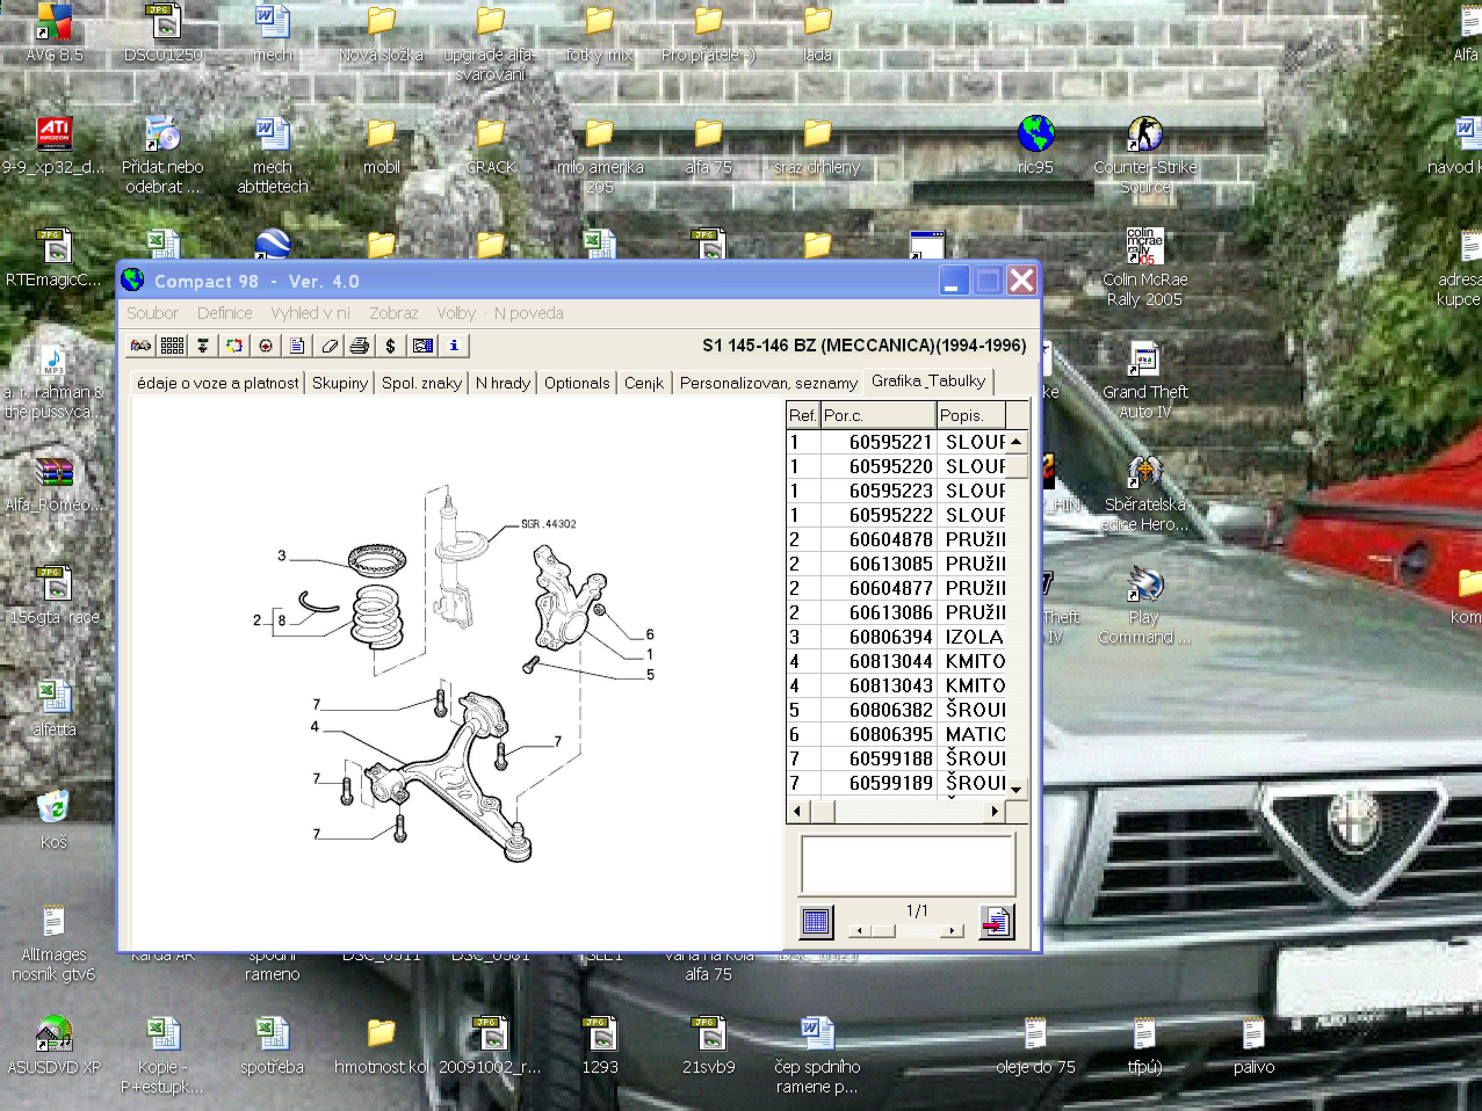Switch to the Skupiny tab
This screenshot has height=1111, width=1482.
[x=339, y=383]
